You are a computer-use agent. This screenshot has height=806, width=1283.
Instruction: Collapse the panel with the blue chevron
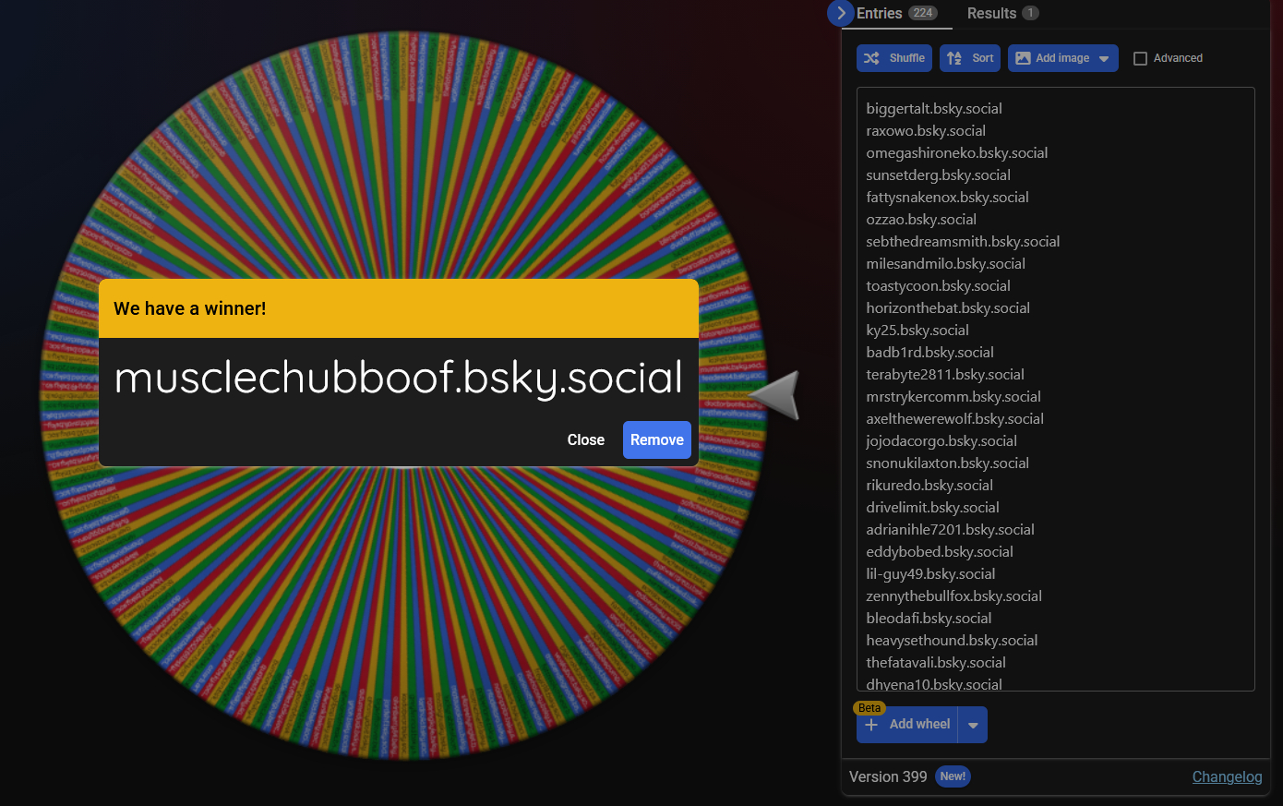pos(841,13)
